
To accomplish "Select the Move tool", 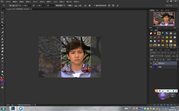I will coord(2,13).
